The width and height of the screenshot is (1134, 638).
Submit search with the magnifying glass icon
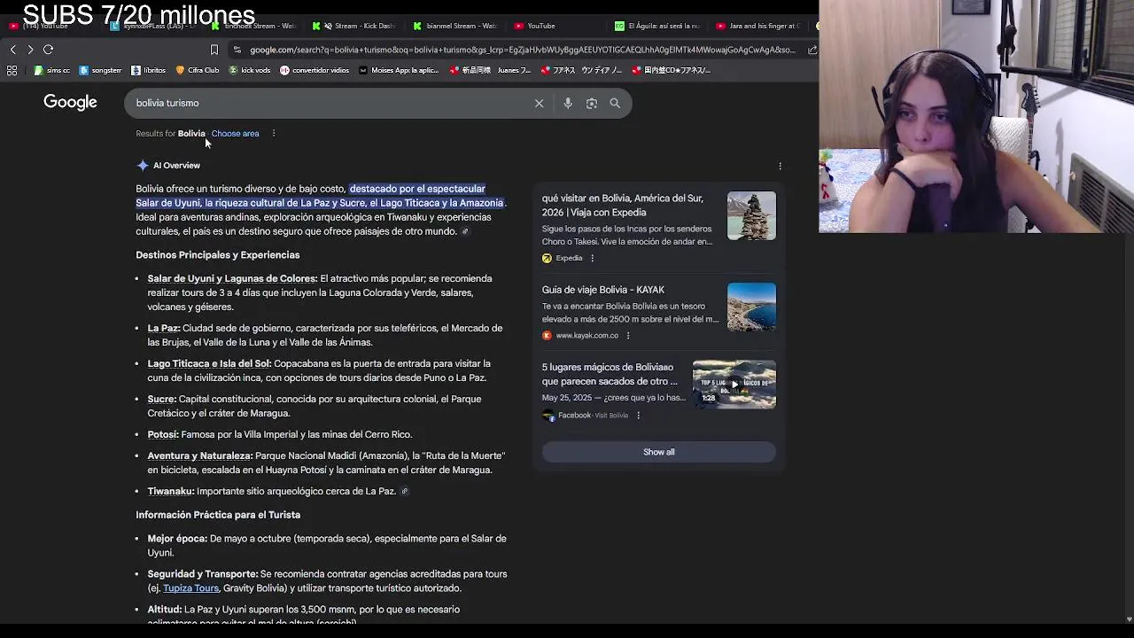pos(615,104)
